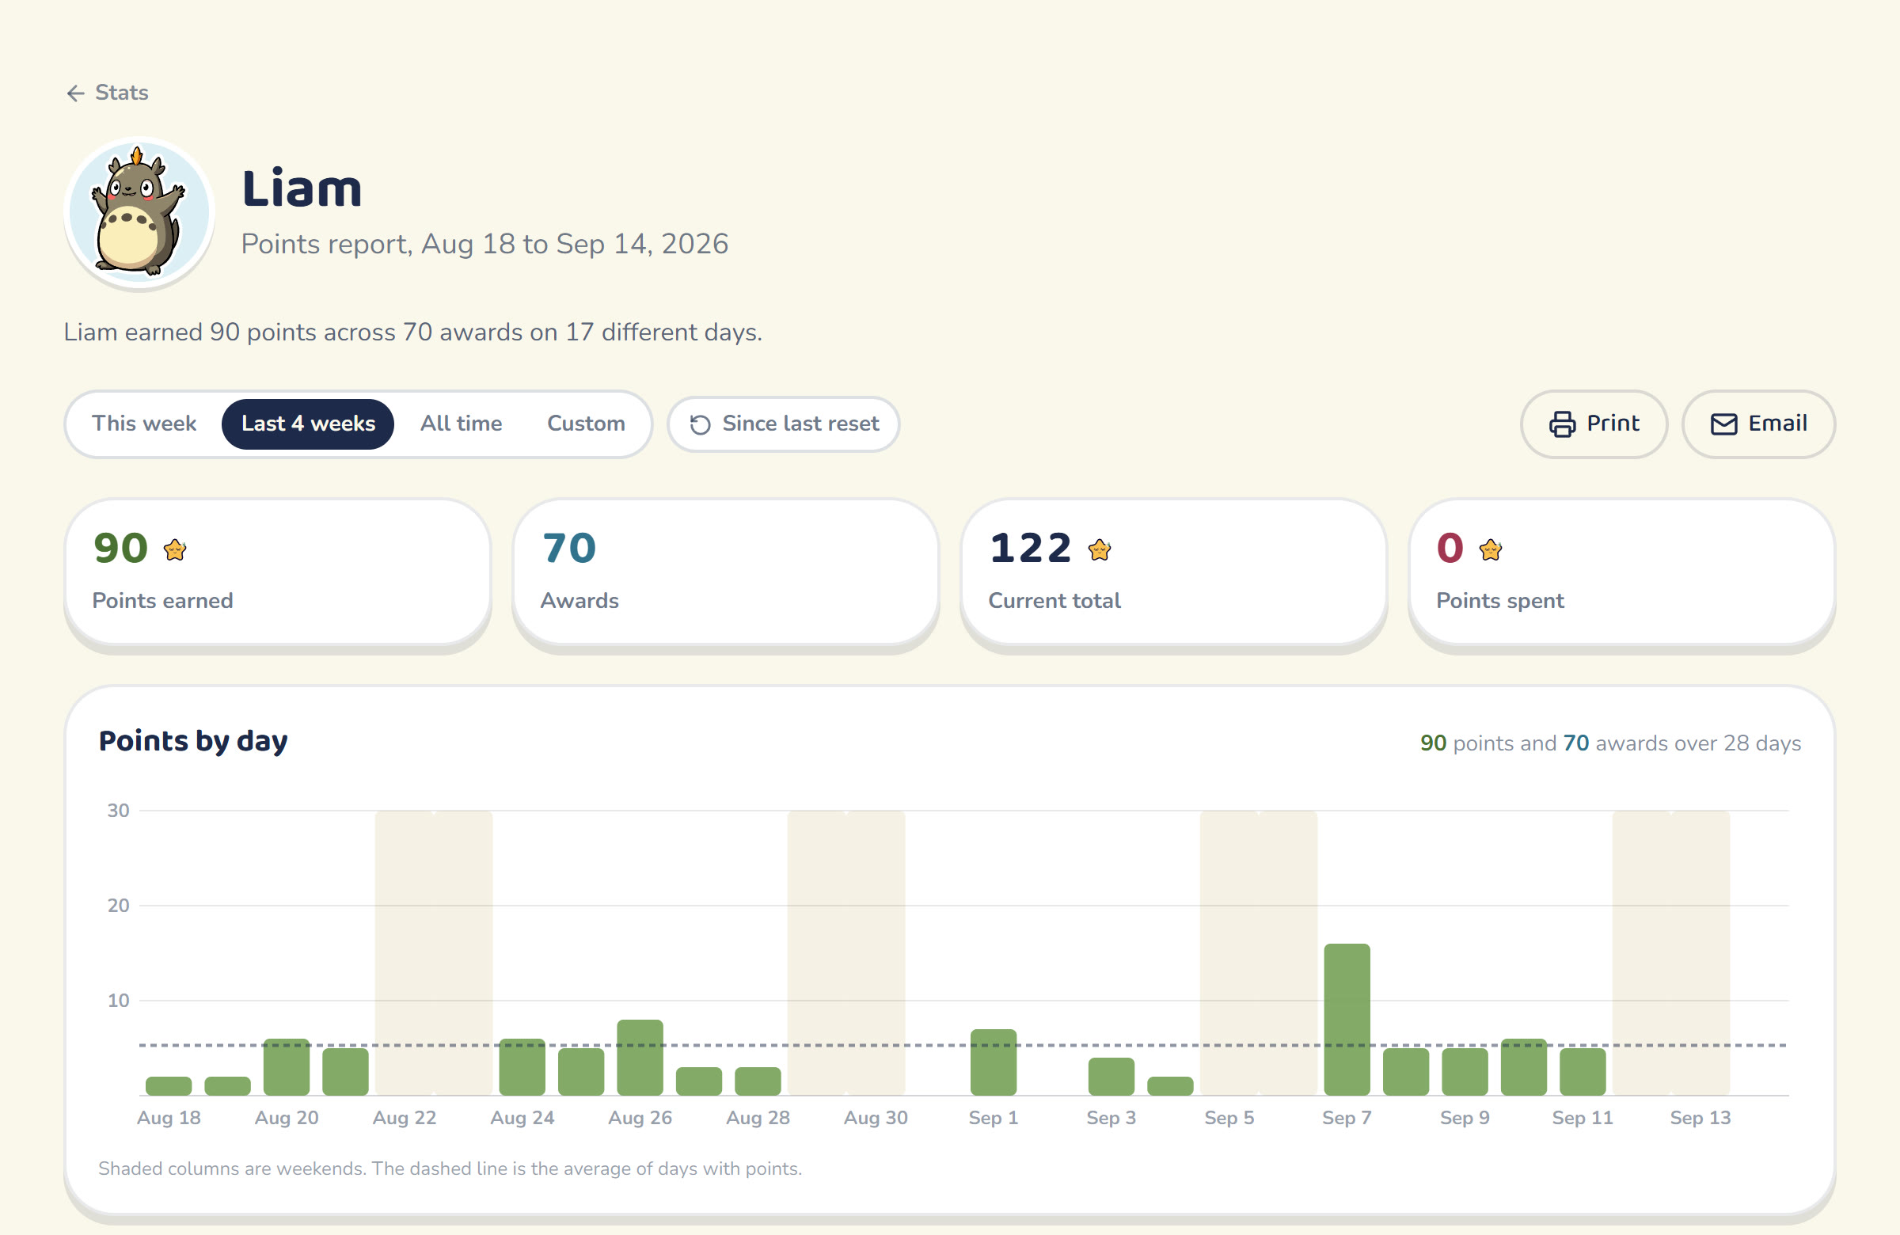Email the points report
The height and width of the screenshot is (1235, 1900).
pos(1758,424)
